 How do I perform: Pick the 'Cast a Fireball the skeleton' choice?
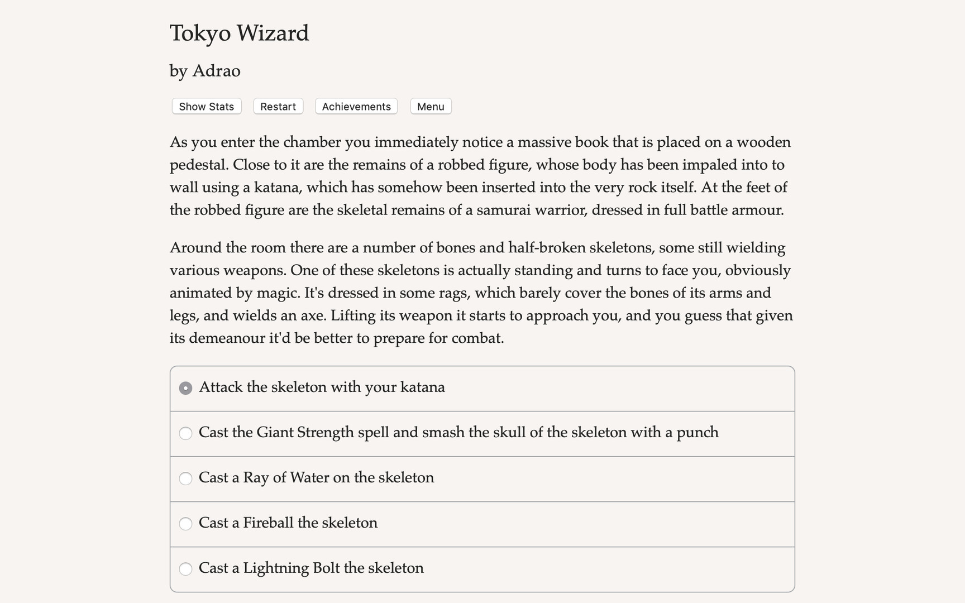pyautogui.click(x=288, y=523)
